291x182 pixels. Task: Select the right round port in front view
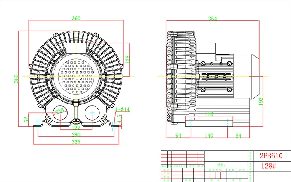click(x=92, y=114)
